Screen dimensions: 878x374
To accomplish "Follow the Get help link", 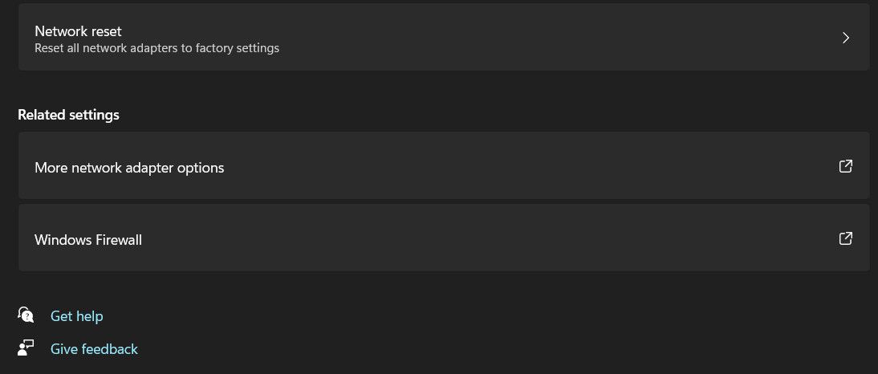I will pyautogui.click(x=76, y=316).
